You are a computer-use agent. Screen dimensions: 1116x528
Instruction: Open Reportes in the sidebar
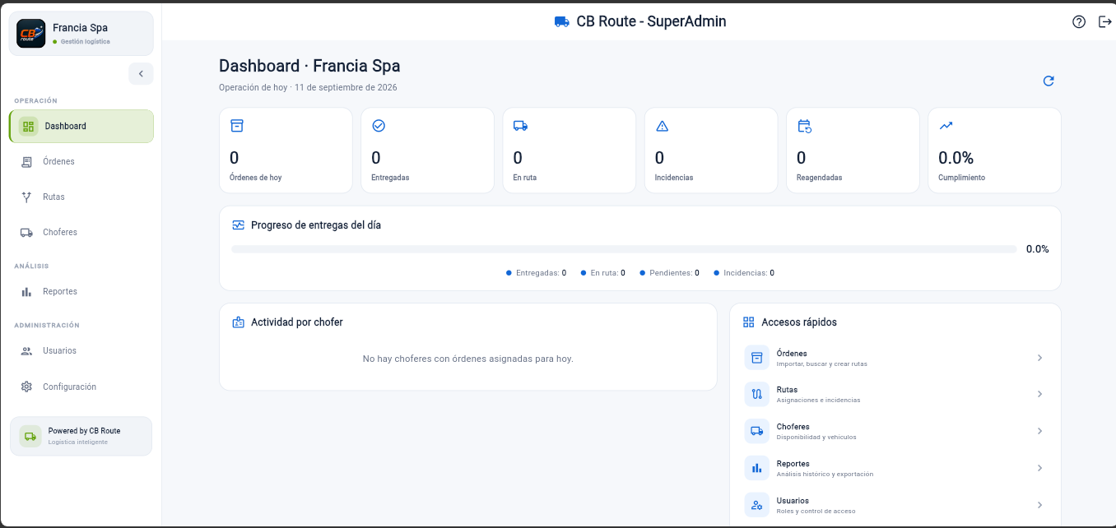click(x=81, y=291)
